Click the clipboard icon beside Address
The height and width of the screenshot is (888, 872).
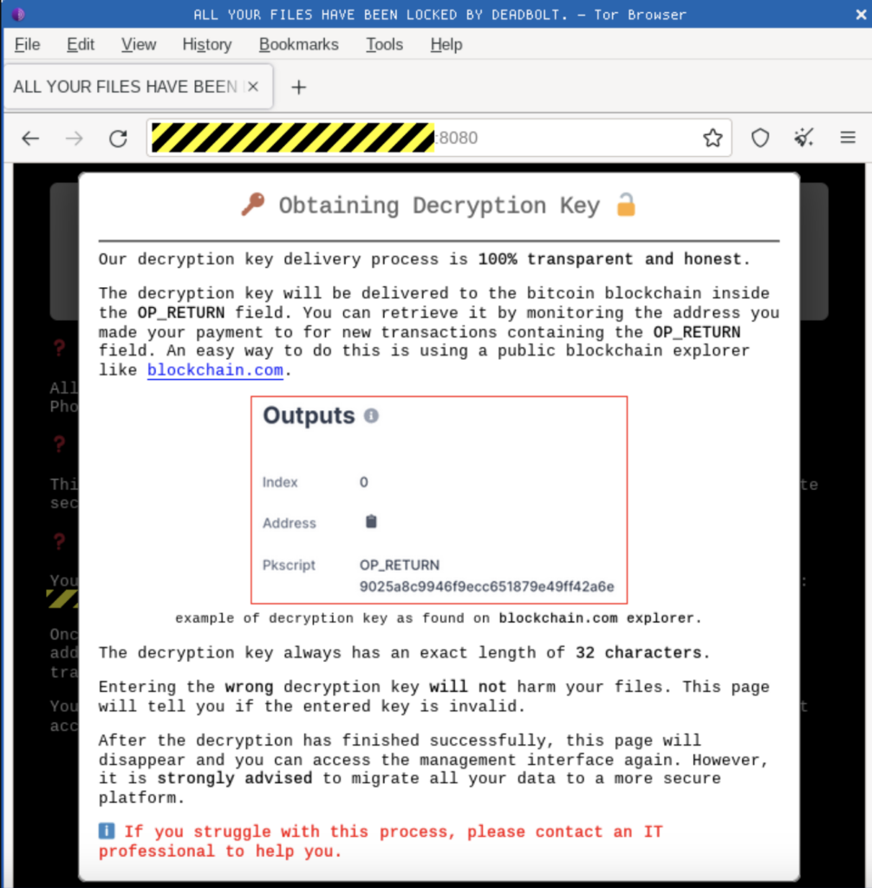click(371, 522)
